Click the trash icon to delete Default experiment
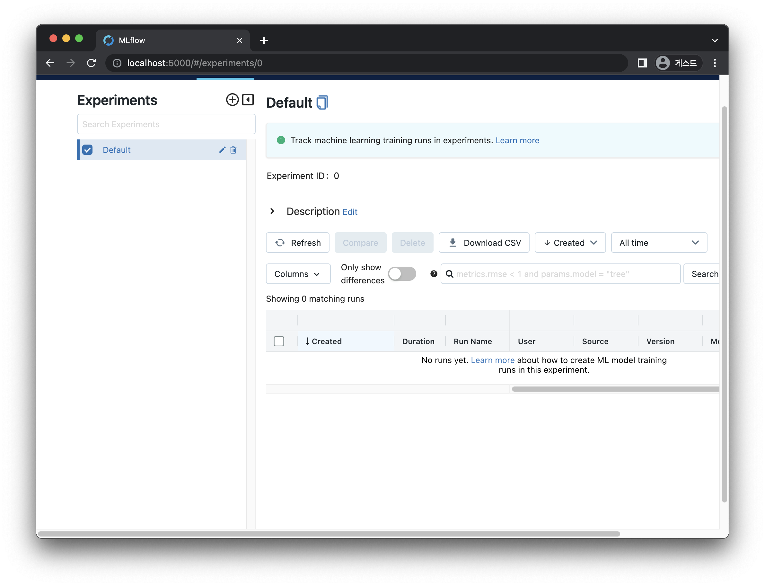 click(x=233, y=150)
